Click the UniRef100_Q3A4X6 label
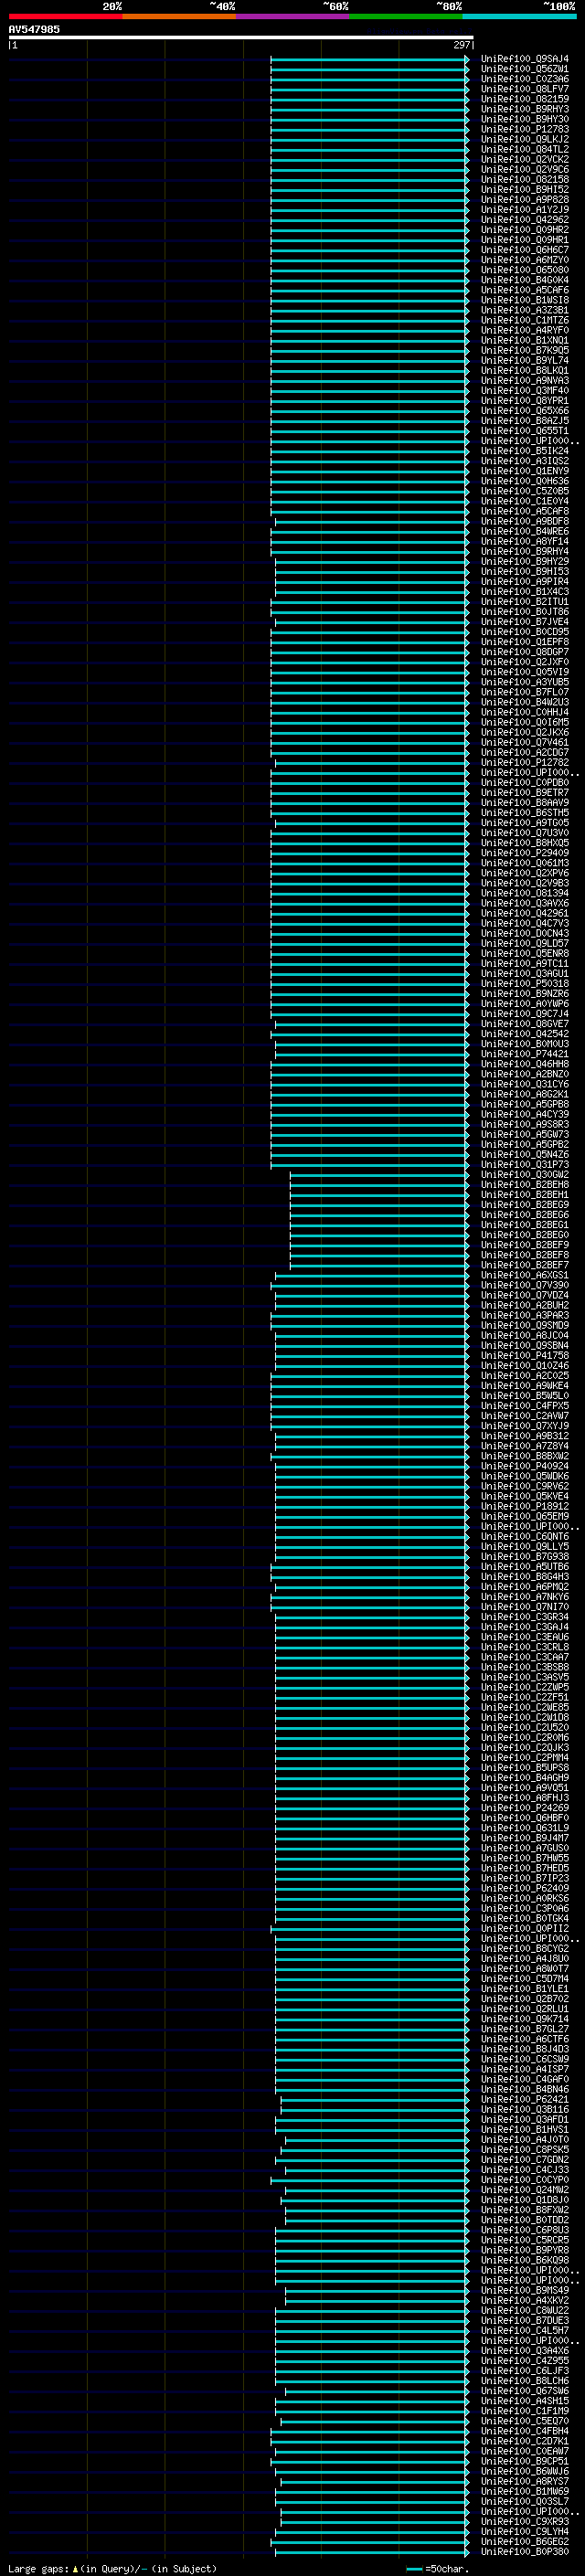The image size is (585, 2576). point(524,2350)
